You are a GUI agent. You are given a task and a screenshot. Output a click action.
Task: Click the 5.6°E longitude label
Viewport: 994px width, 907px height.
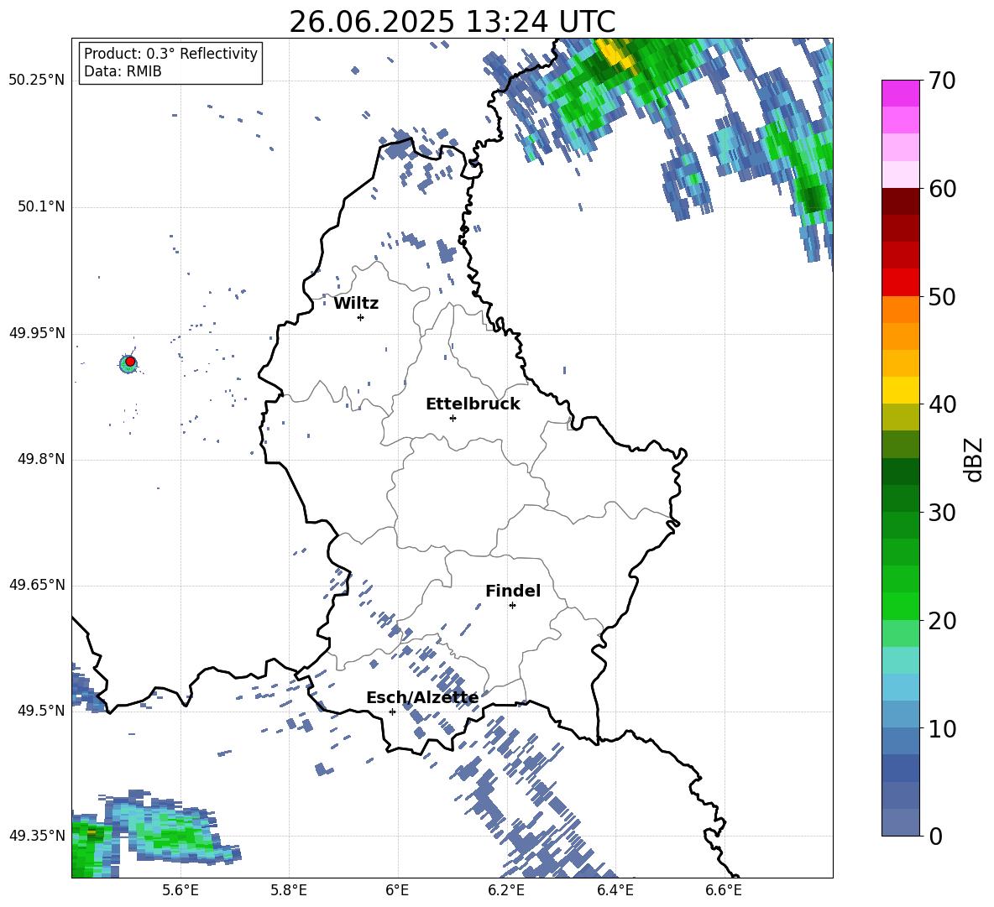(180, 891)
